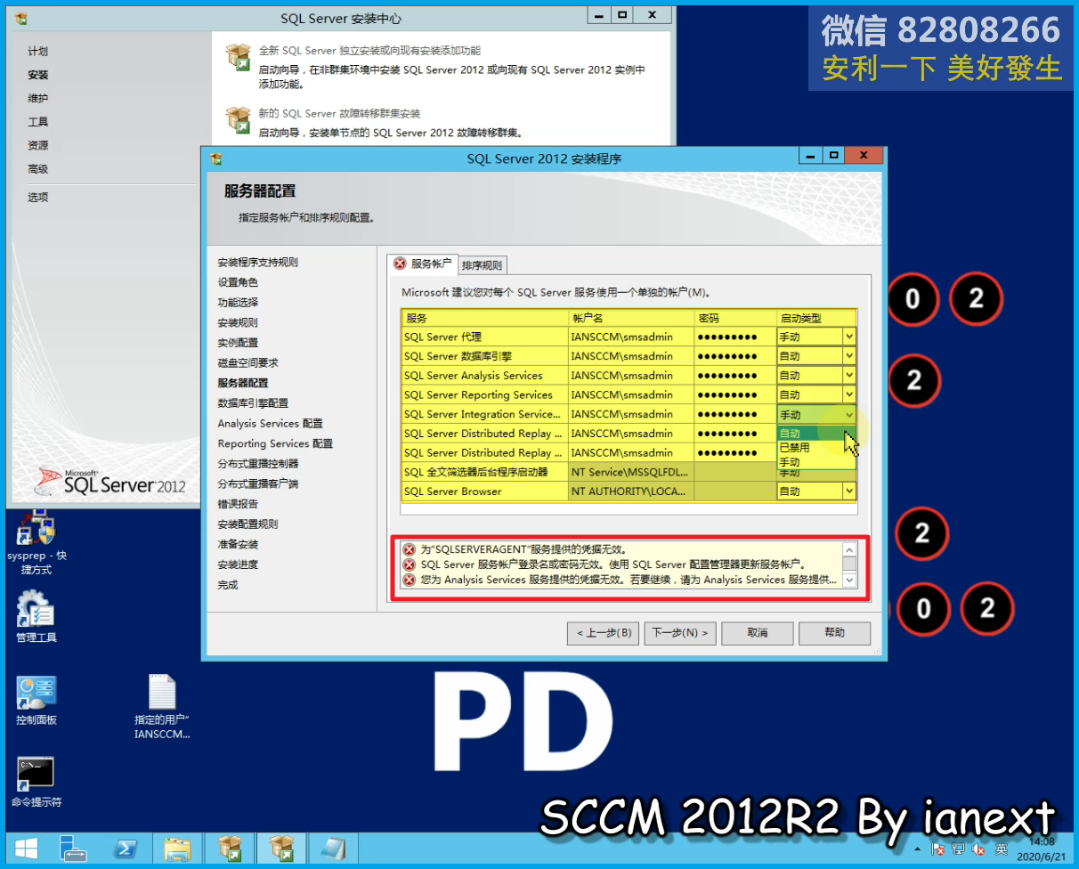Open Windows PowerShell from the taskbar
Screen dimensions: 1079x869
point(126,848)
